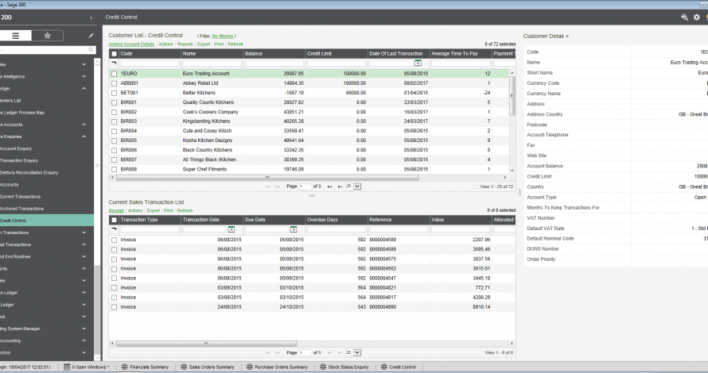Image resolution: width=708 pixels, height=373 pixels.
Task: Open Archived Transactions in sidebar
Action: click(x=21, y=209)
